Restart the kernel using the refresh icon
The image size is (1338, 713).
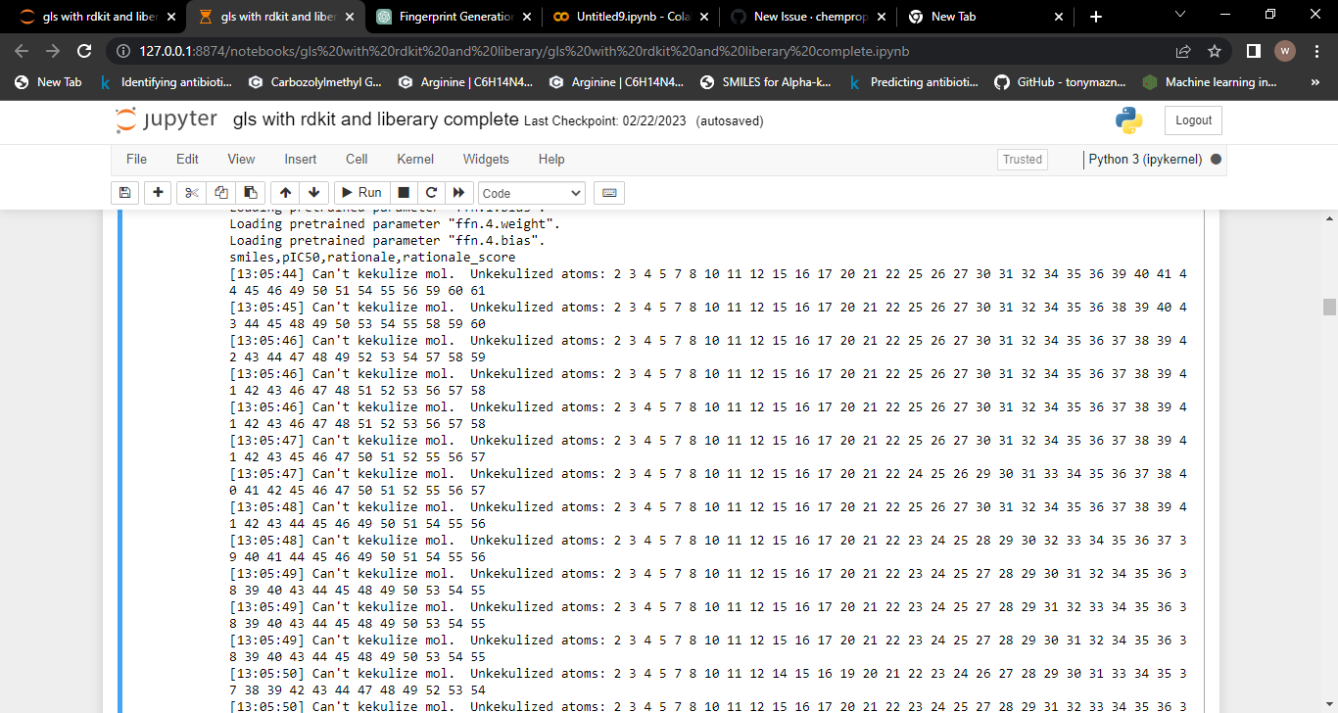point(431,193)
